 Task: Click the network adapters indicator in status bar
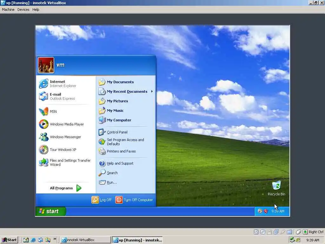[x=276, y=232]
